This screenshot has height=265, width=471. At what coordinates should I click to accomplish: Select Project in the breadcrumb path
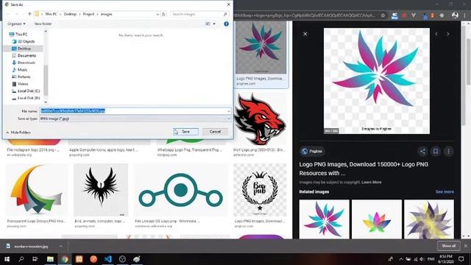tap(88, 14)
